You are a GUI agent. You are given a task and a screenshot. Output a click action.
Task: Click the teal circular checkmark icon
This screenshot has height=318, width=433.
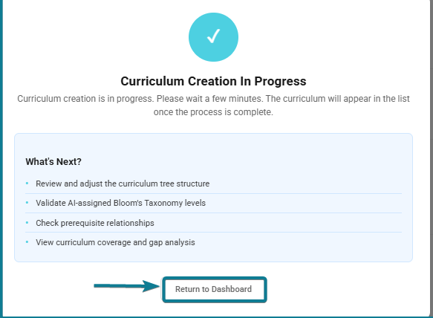point(213,37)
